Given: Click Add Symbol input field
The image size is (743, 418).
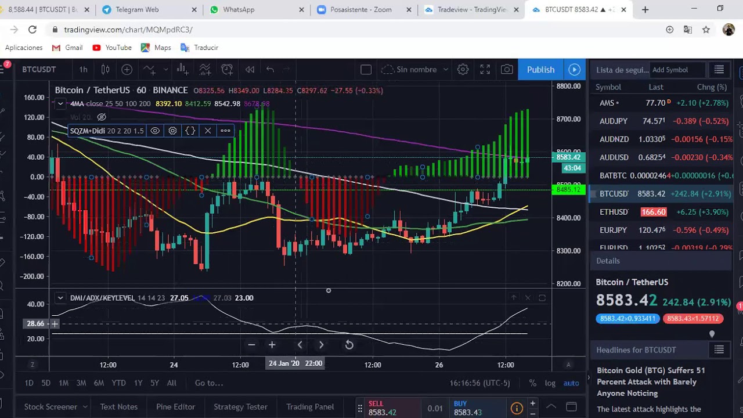Looking at the screenshot, I should click(678, 70).
